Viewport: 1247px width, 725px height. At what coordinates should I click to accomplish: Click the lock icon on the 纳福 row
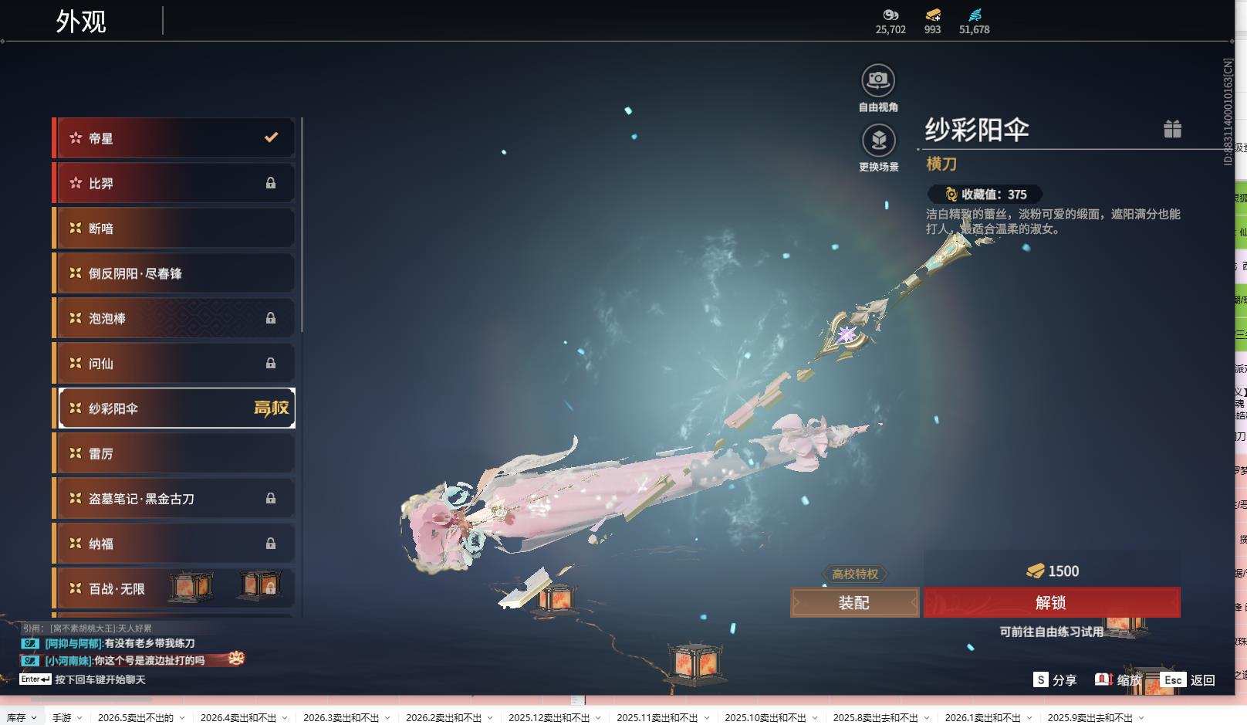271,544
